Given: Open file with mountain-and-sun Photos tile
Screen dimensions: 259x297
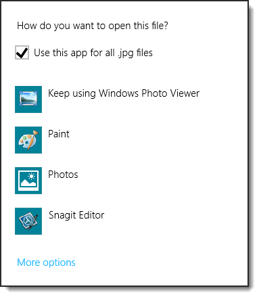Looking at the screenshot, I should coord(28,181).
